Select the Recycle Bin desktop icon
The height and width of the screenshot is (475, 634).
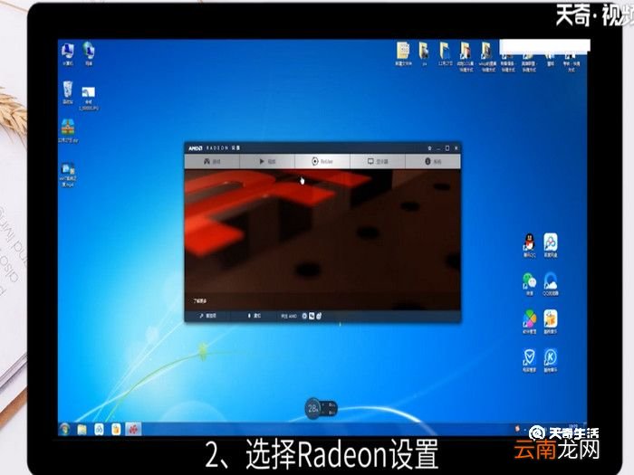[x=68, y=93]
